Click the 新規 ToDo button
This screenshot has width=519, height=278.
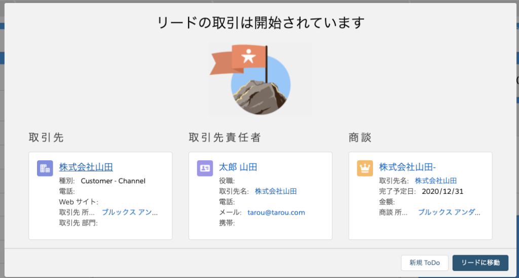pos(425,263)
